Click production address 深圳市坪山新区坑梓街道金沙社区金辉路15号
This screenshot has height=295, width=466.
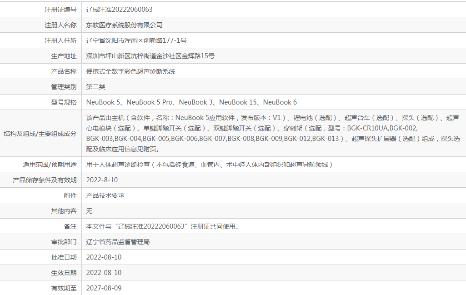150,56
